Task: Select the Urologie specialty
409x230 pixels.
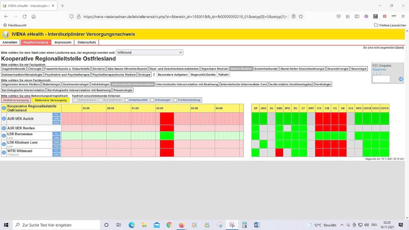Action: (144, 74)
